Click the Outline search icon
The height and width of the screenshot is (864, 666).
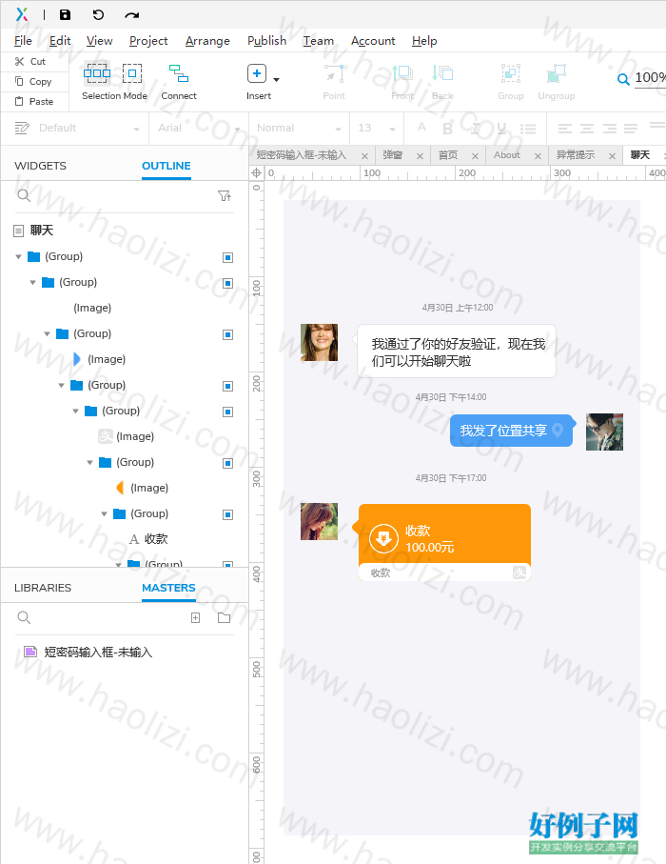coord(24,195)
